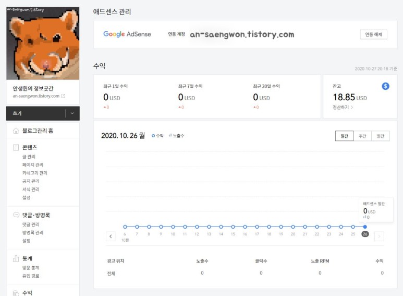
Task: Toggle 수익 series in chart legend
Action: tap(157, 136)
